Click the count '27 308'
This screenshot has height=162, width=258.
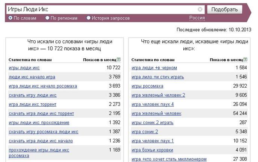tap(240, 159)
